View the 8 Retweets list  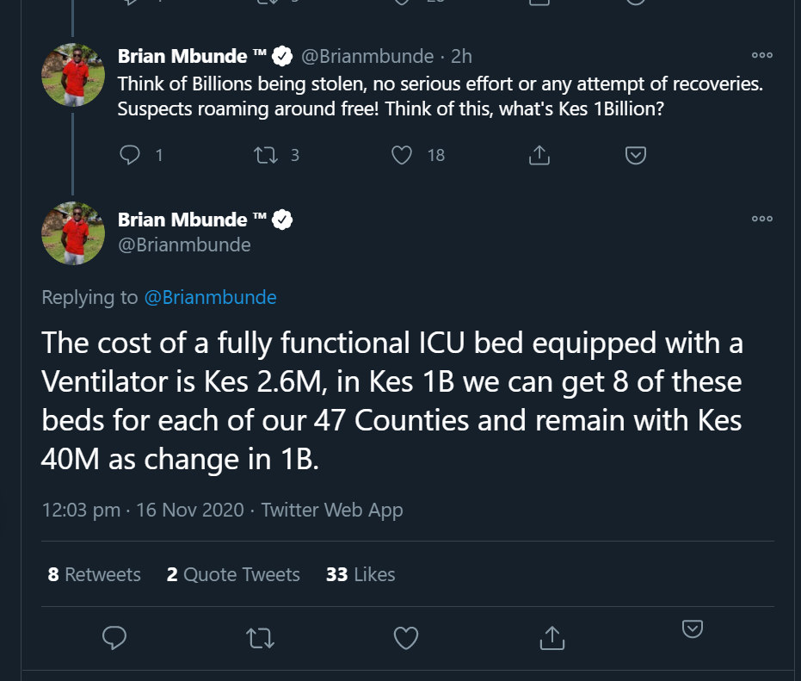[x=94, y=574]
